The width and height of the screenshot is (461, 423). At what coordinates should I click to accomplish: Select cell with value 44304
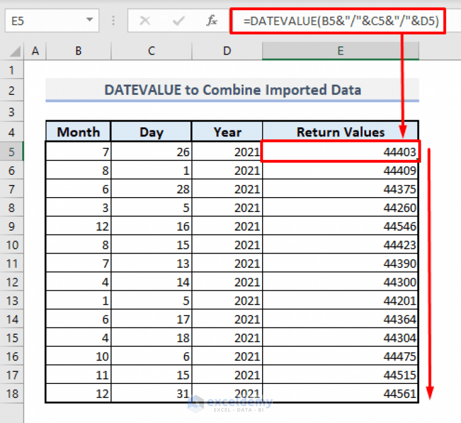(x=340, y=338)
